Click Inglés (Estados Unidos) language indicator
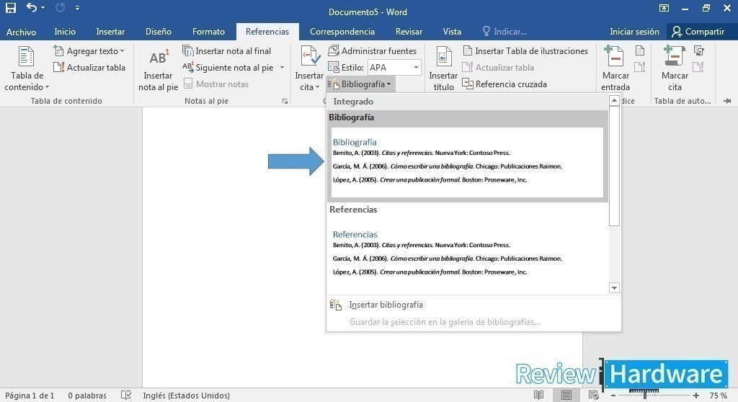This screenshot has height=402, width=738. tap(187, 396)
